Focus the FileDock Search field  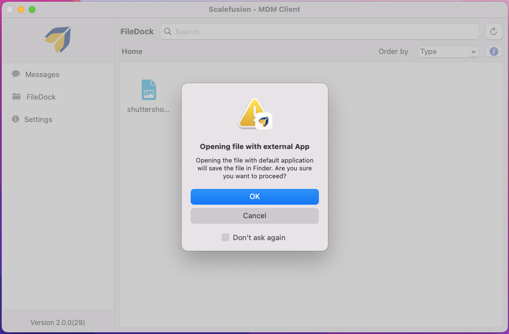point(319,31)
